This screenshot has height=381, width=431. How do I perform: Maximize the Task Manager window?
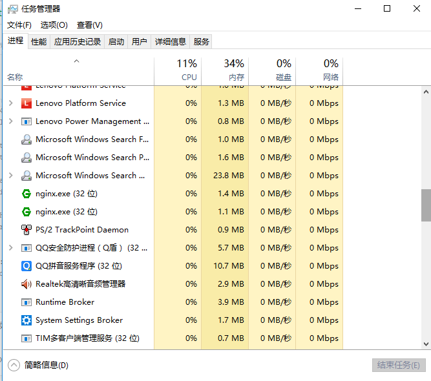click(387, 8)
